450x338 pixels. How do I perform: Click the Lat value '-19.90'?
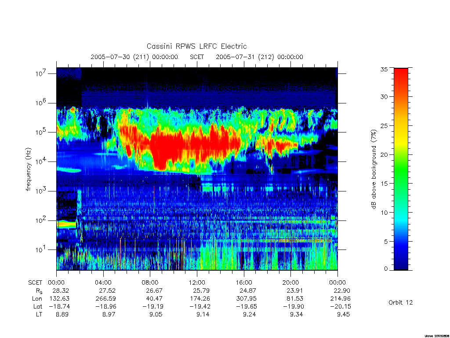294,306
